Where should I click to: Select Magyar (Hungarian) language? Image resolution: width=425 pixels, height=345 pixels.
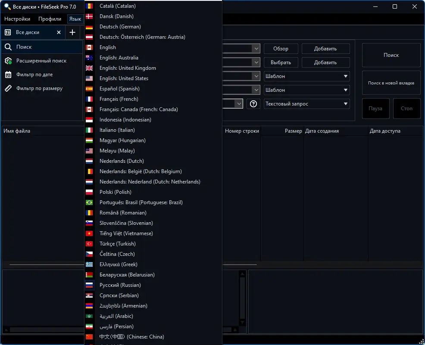point(153,140)
